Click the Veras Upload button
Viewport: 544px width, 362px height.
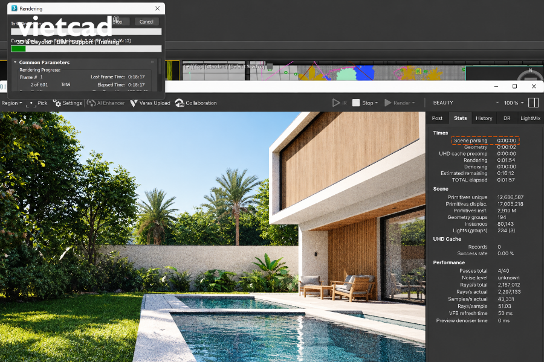click(x=151, y=103)
